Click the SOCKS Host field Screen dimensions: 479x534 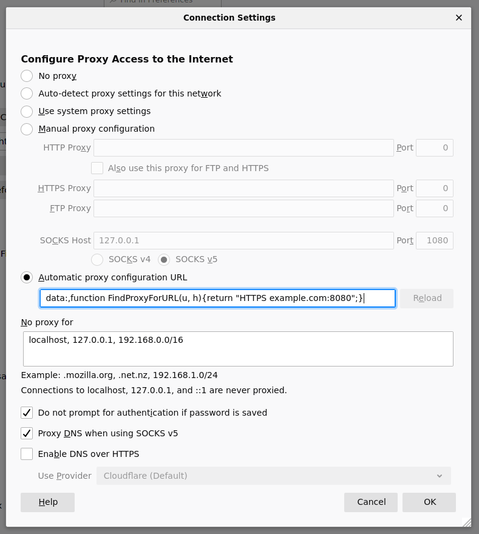point(243,240)
